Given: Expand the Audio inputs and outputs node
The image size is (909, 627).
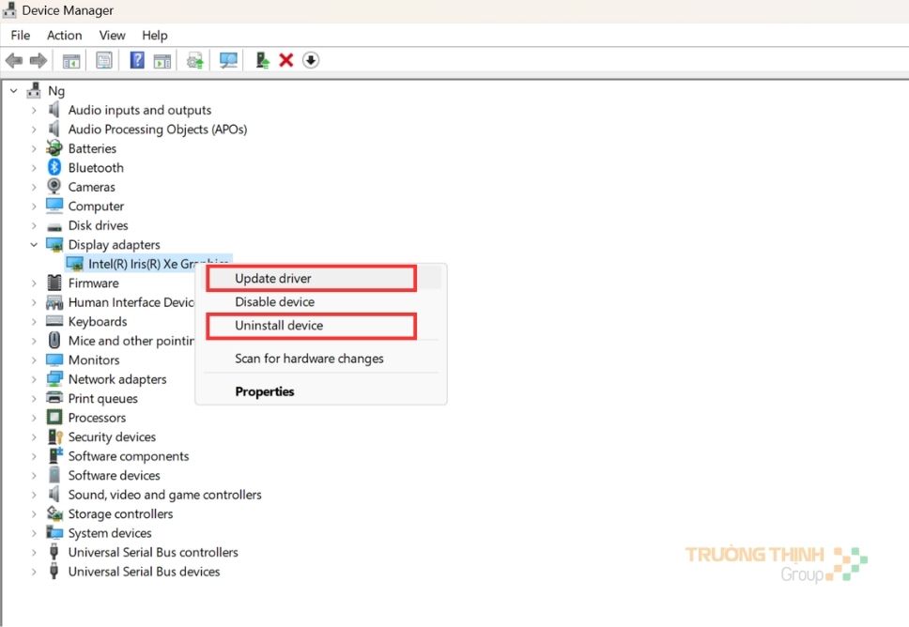Looking at the screenshot, I should 35,110.
